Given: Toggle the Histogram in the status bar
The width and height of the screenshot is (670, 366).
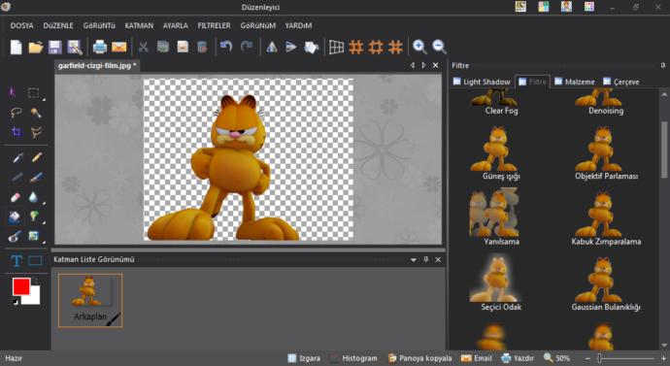Looking at the screenshot, I should (354, 358).
